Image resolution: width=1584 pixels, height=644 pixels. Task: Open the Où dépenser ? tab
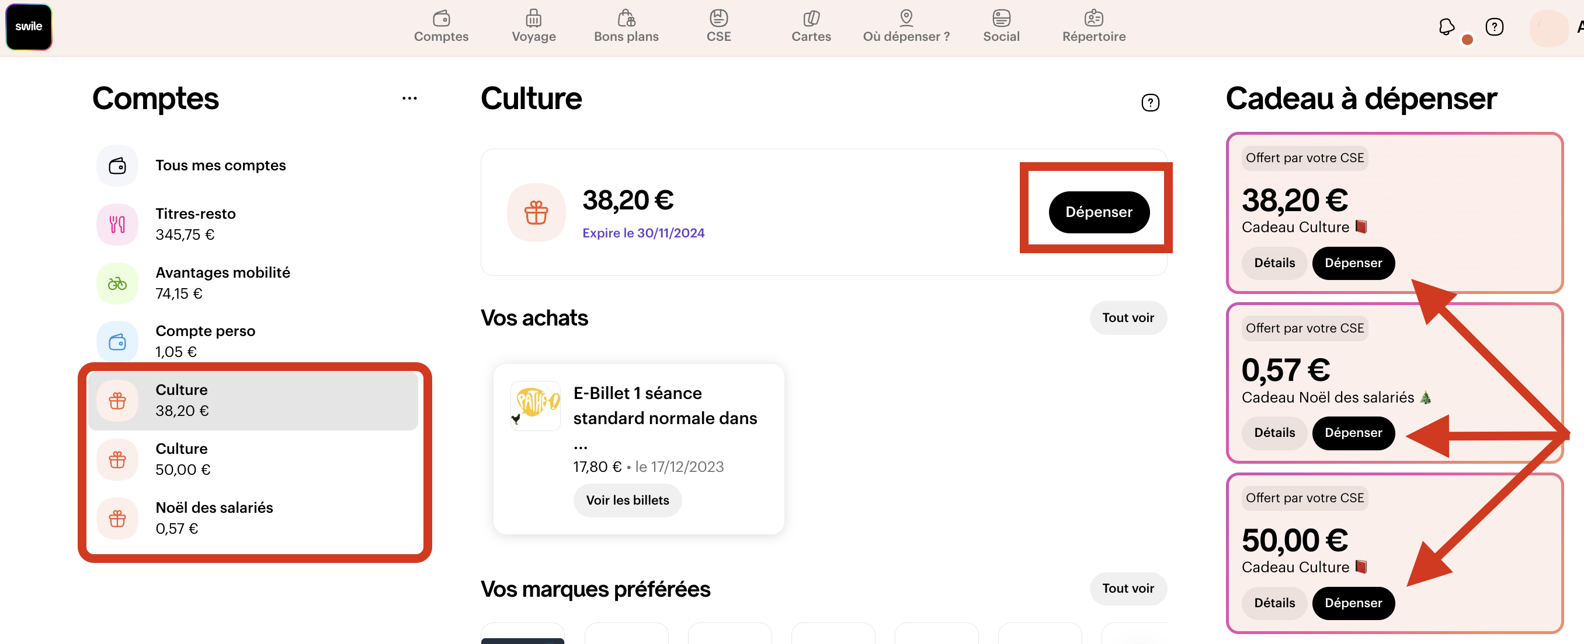(x=906, y=26)
